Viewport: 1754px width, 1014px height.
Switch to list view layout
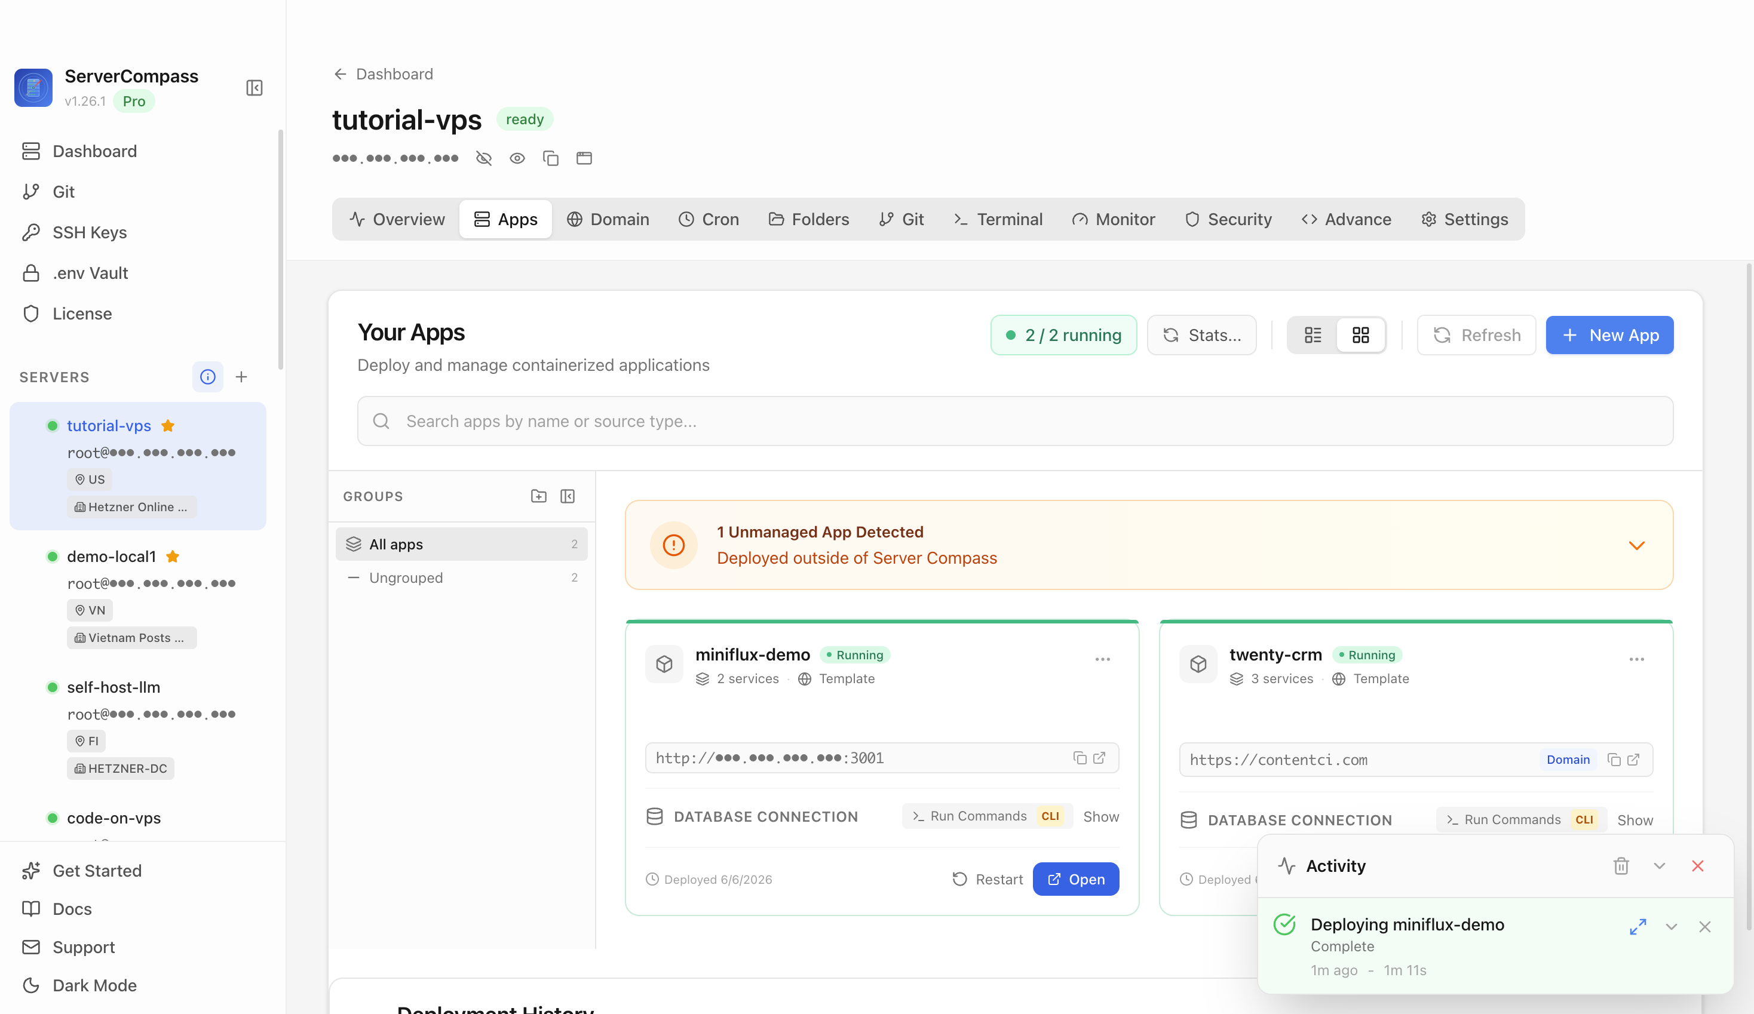[x=1313, y=336]
